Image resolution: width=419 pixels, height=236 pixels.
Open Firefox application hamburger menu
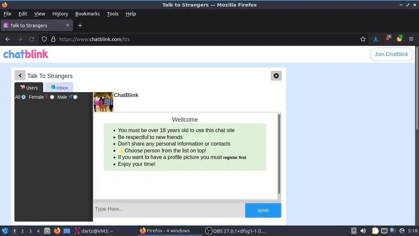point(411,39)
